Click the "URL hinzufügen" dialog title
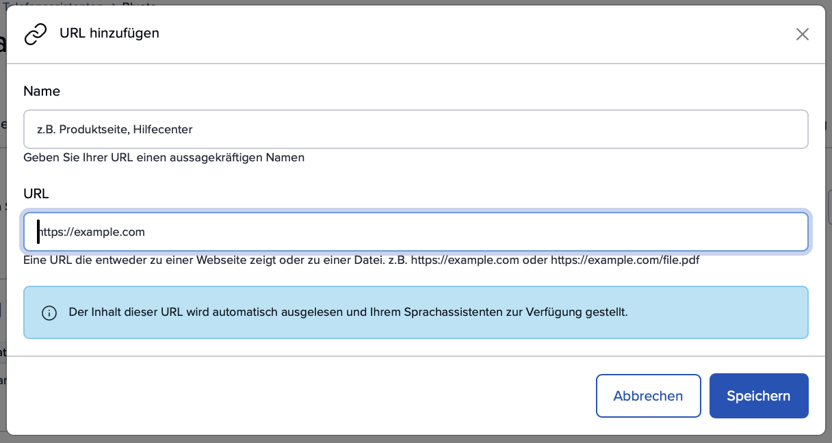 [109, 33]
